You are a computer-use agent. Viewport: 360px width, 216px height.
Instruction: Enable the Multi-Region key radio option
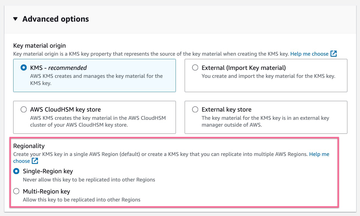click(16, 191)
